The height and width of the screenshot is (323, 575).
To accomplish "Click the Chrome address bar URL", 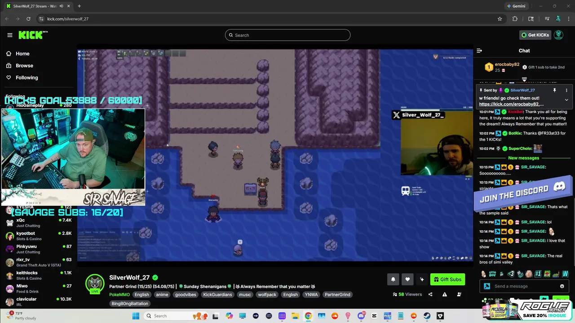I will (x=68, y=19).
